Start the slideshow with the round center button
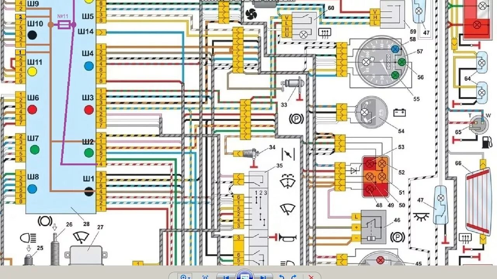Image resolution: width=497 pixels, height=279 pixels. [x=245, y=275]
